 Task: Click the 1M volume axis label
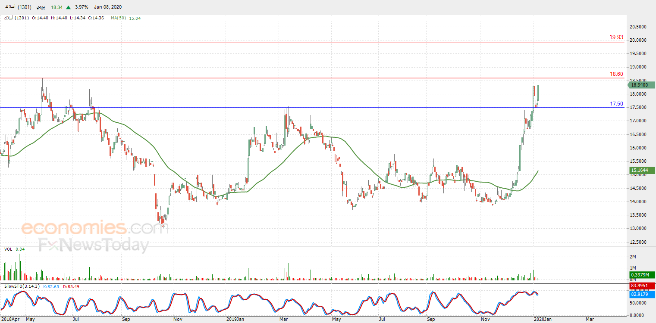(634, 268)
